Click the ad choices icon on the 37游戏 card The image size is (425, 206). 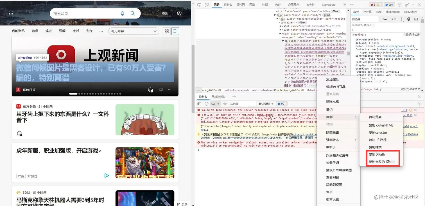pyautogui.click(x=107, y=176)
